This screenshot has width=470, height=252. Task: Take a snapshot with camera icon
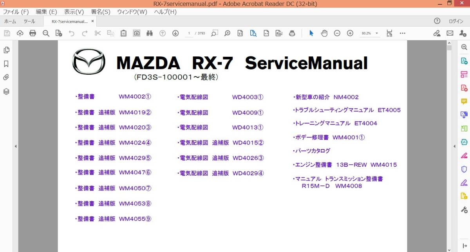136,33
